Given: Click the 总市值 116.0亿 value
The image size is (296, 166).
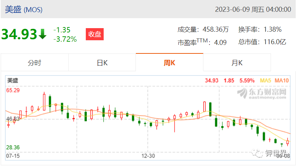Looking at the screenshot, I should point(275,42).
